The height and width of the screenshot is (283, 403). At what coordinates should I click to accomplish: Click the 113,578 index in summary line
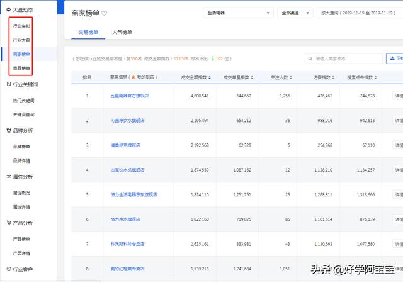point(181,59)
